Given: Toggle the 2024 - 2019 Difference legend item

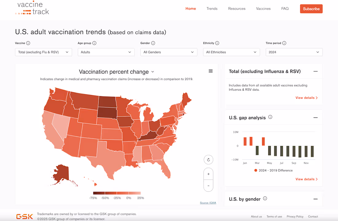Looking at the screenshot, I should pyautogui.click(x=273, y=170).
